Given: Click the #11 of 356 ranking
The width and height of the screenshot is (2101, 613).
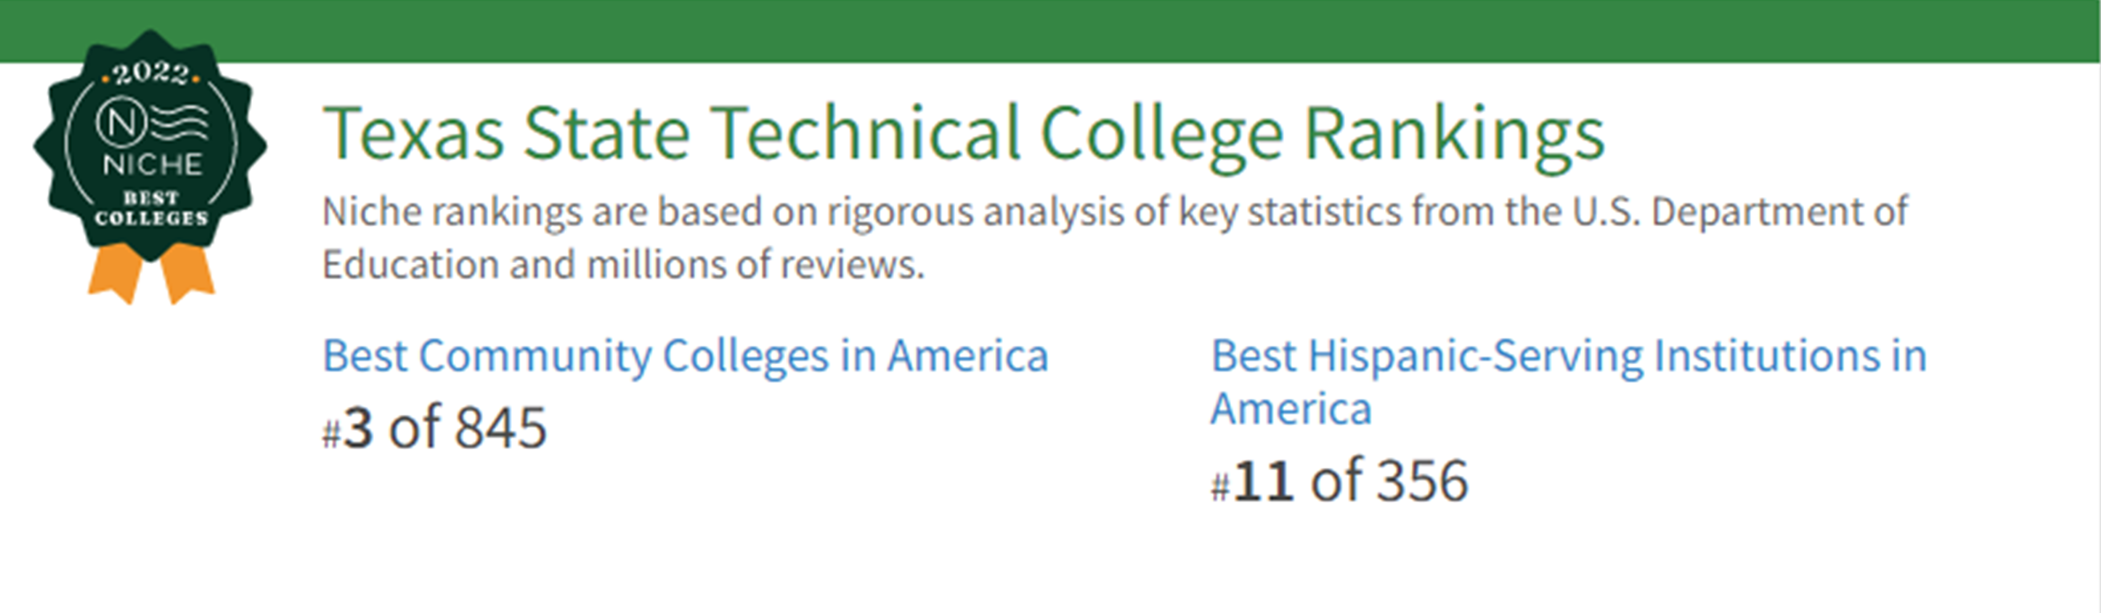Looking at the screenshot, I should [x=1339, y=481].
